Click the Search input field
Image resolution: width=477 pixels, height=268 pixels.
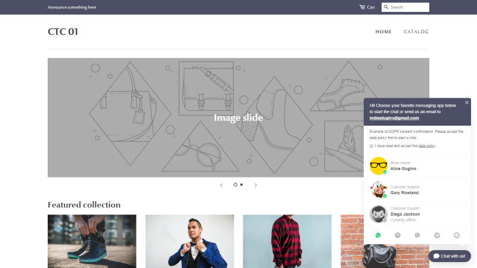(x=405, y=7)
